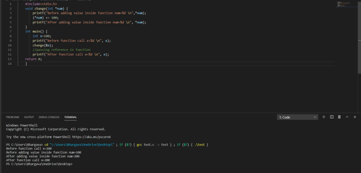Split the terminal pane

[331, 117]
